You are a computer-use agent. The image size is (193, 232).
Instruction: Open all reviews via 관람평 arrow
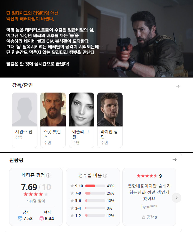pos(174,159)
